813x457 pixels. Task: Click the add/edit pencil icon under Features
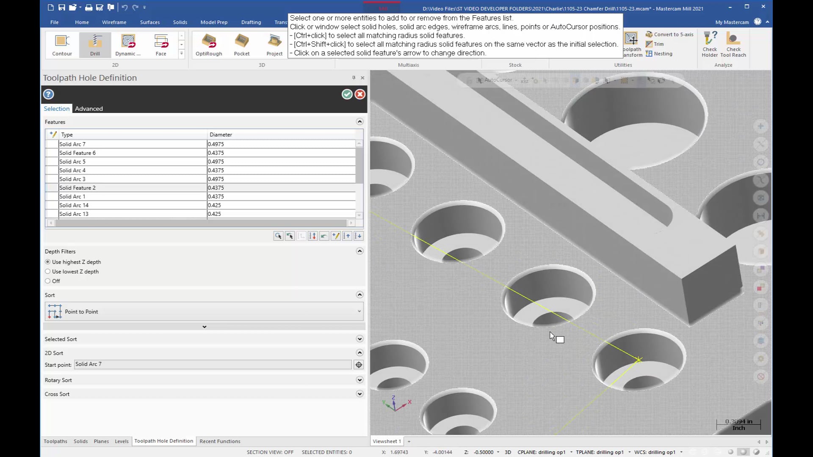tap(335, 236)
